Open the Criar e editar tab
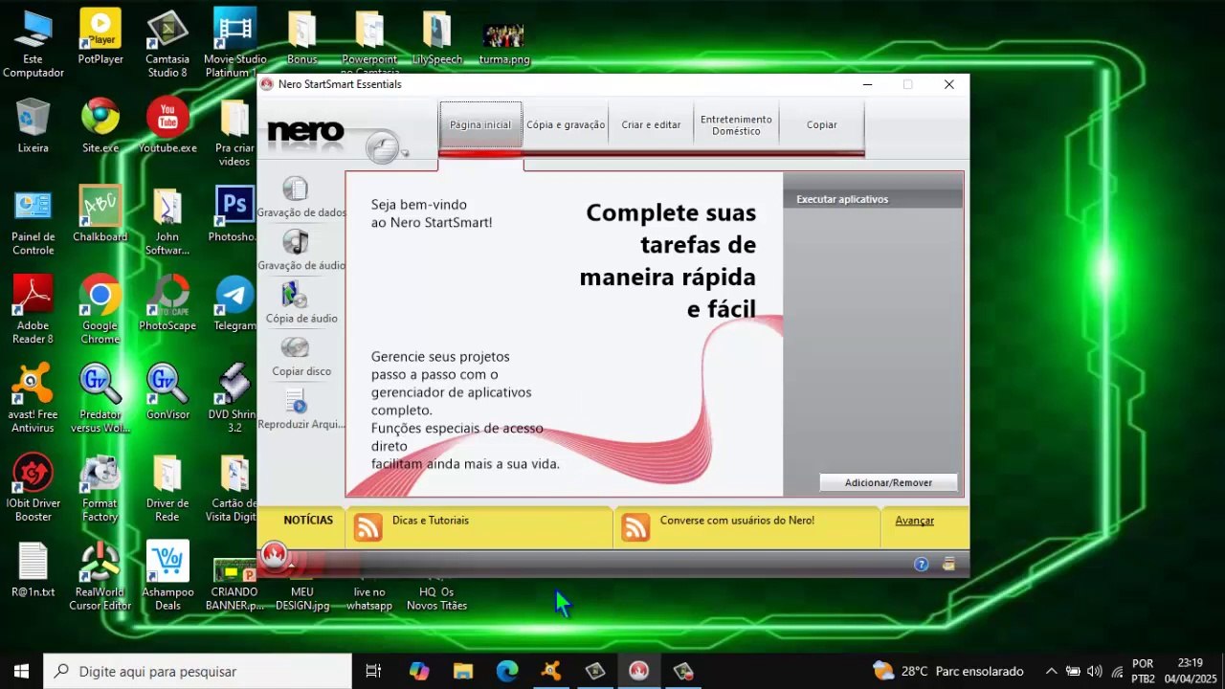The height and width of the screenshot is (689, 1225). [651, 124]
